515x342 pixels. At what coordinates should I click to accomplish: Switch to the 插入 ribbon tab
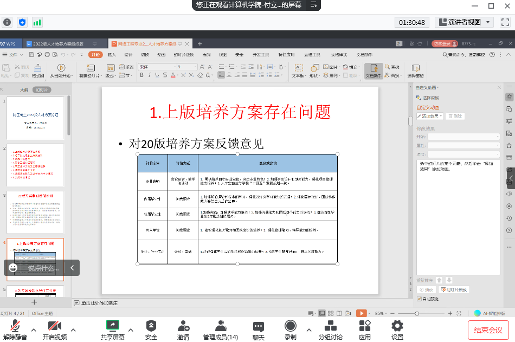coord(112,55)
